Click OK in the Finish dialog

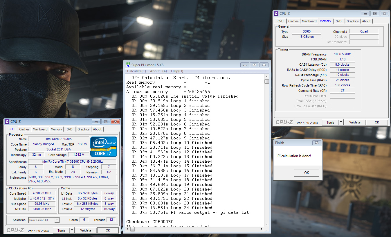[x=307, y=173]
